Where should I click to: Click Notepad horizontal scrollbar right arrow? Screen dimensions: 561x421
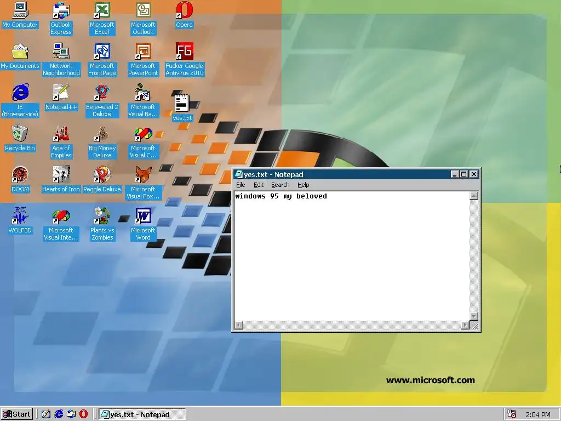click(x=465, y=325)
